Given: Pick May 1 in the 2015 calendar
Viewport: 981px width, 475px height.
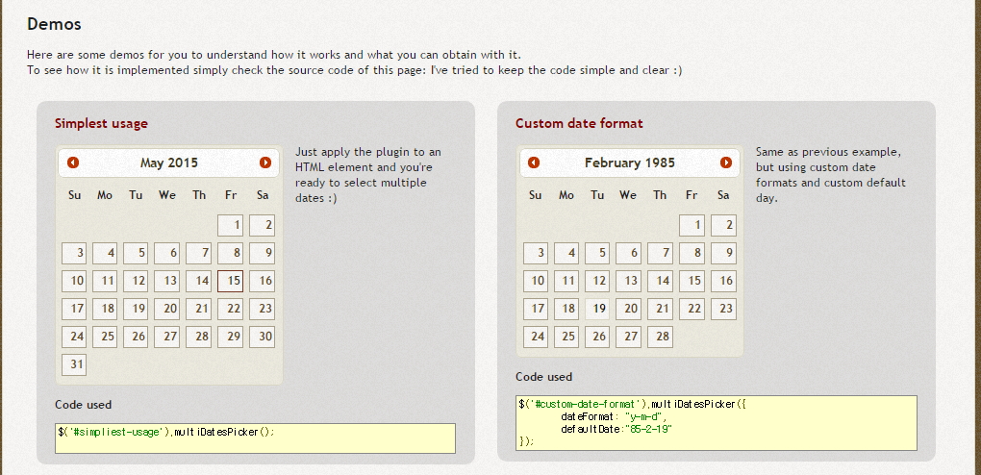Looking at the screenshot, I should point(230,225).
